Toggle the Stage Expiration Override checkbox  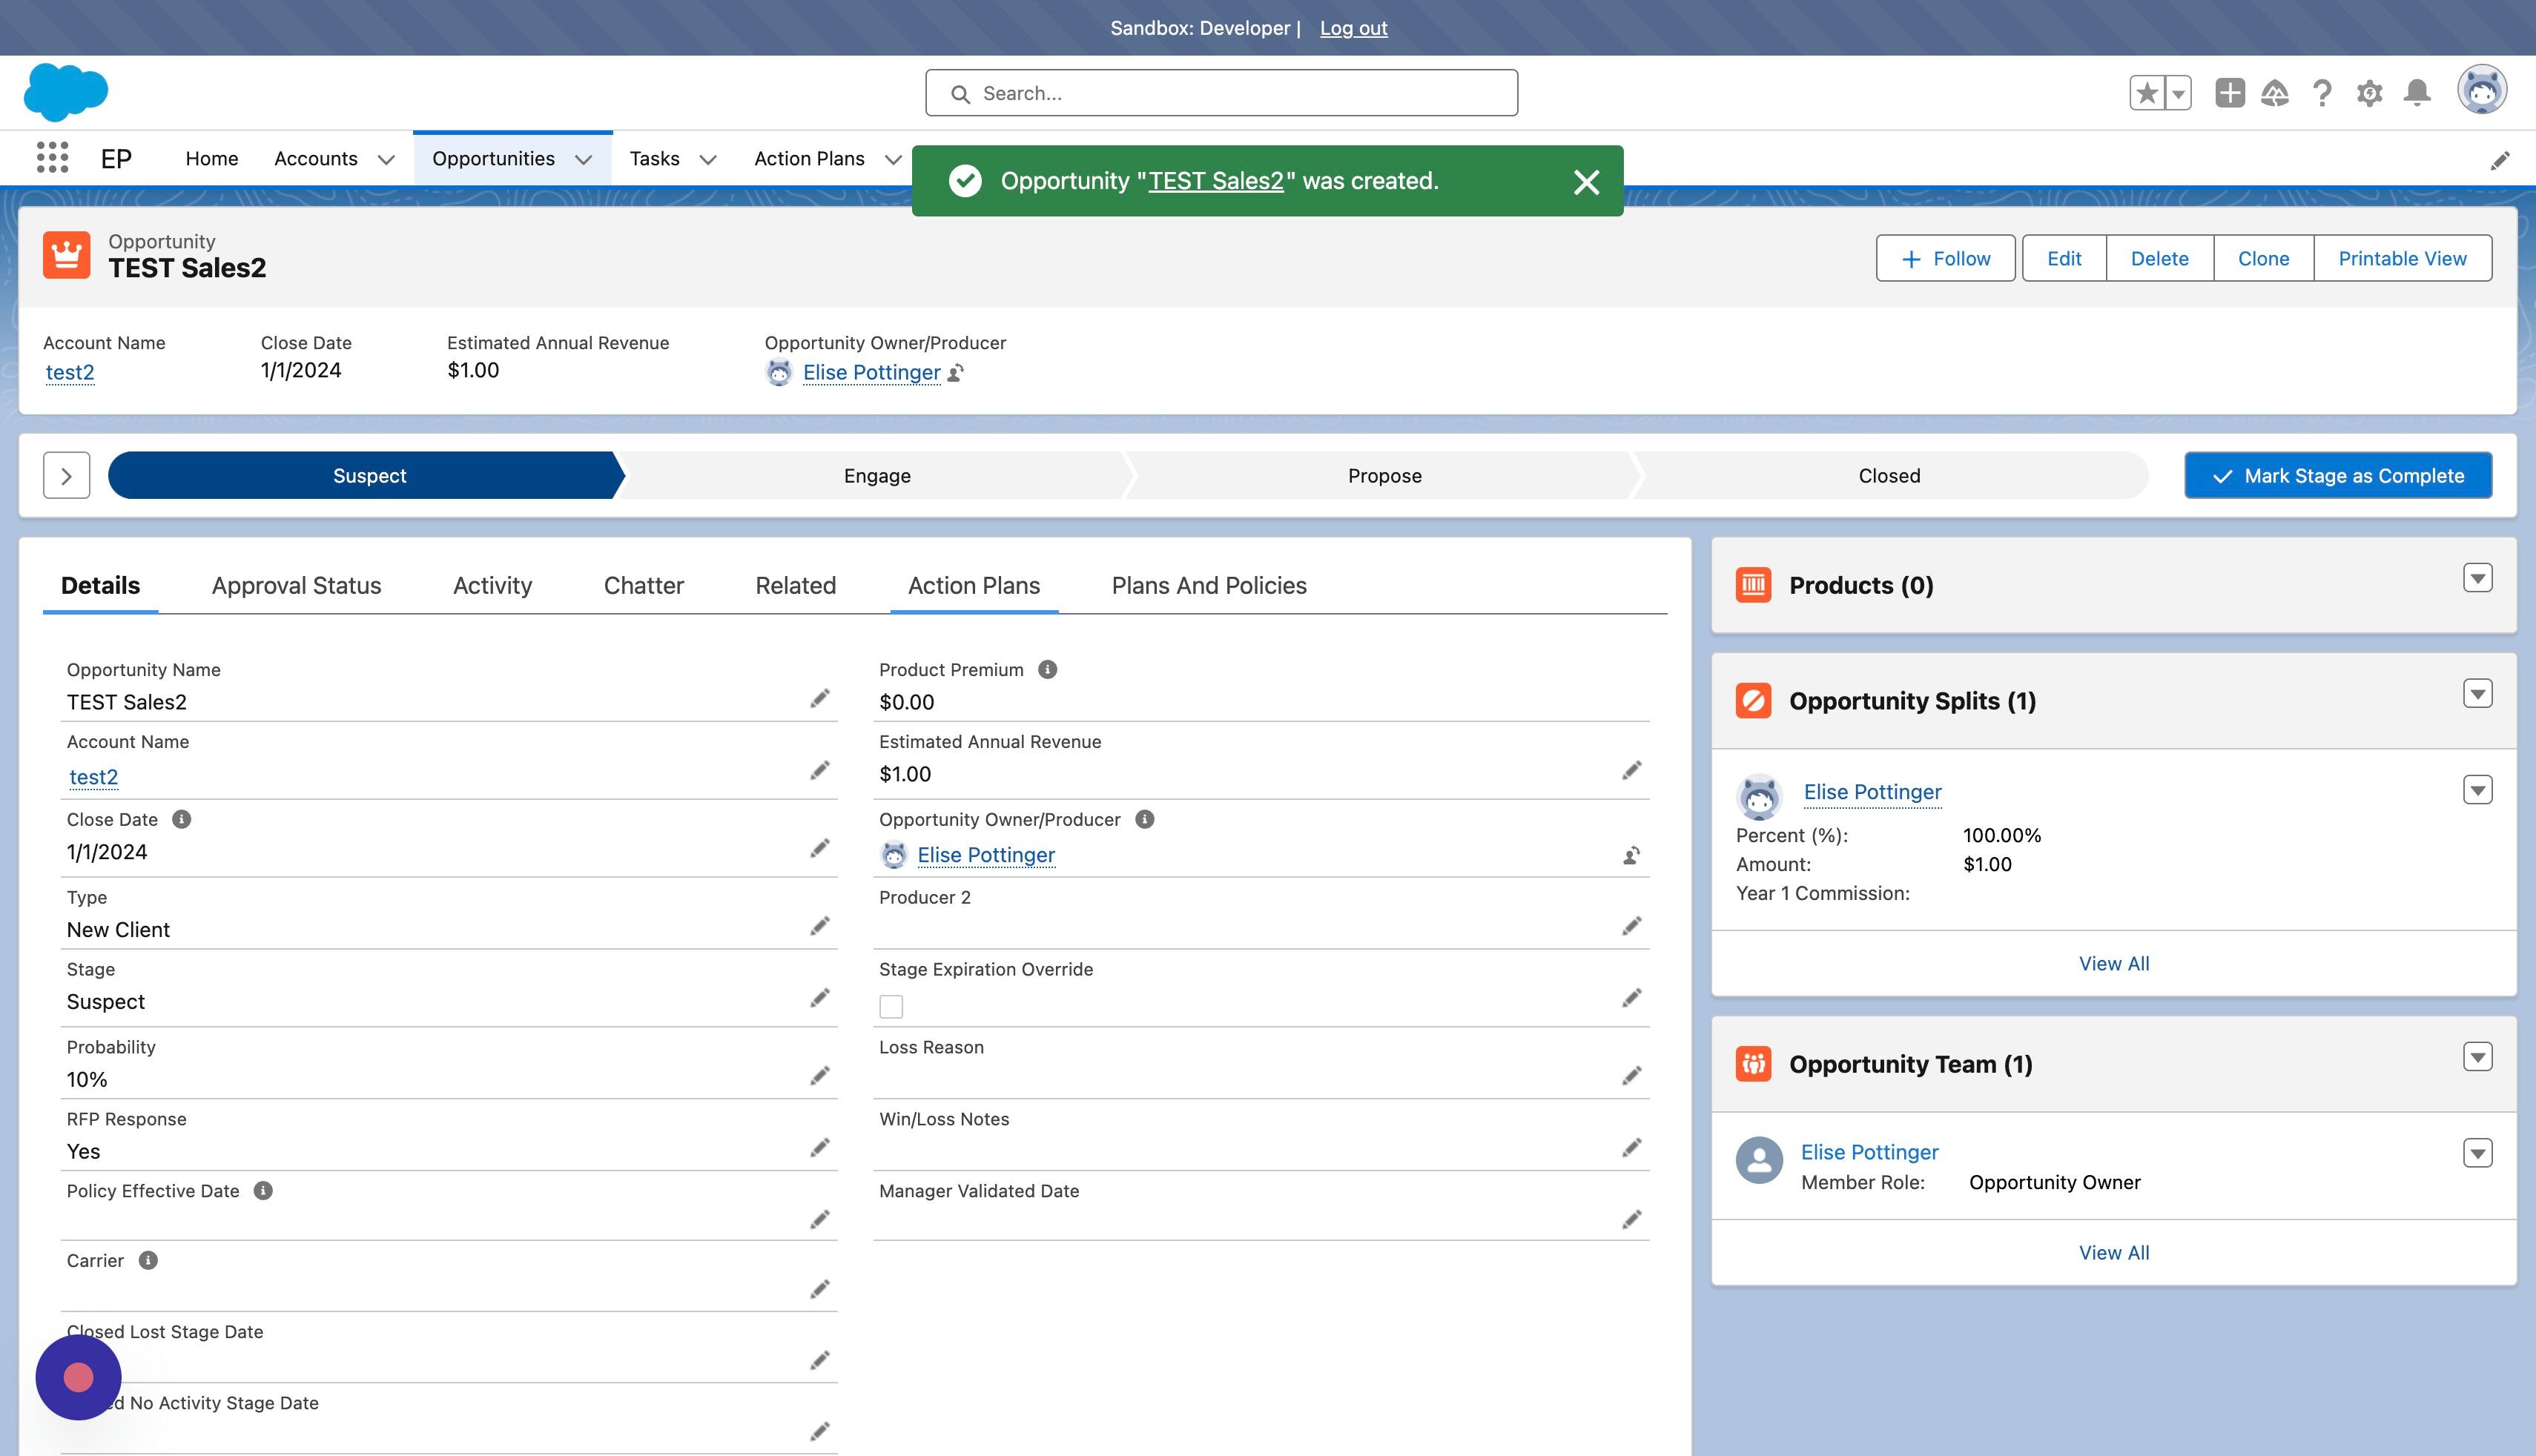[891, 1006]
